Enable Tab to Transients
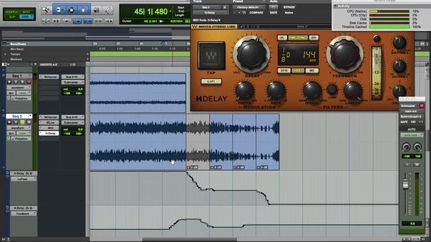Image resolution: width=431 pixels, height=242 pixels. (57, 21)
